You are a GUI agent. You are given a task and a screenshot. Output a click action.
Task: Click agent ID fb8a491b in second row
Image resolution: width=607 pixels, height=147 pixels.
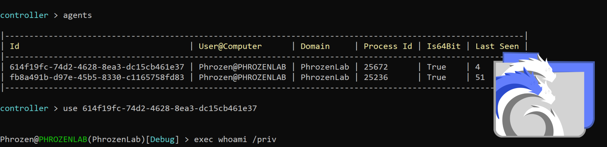pyautogui.click(x=97, y=77)
